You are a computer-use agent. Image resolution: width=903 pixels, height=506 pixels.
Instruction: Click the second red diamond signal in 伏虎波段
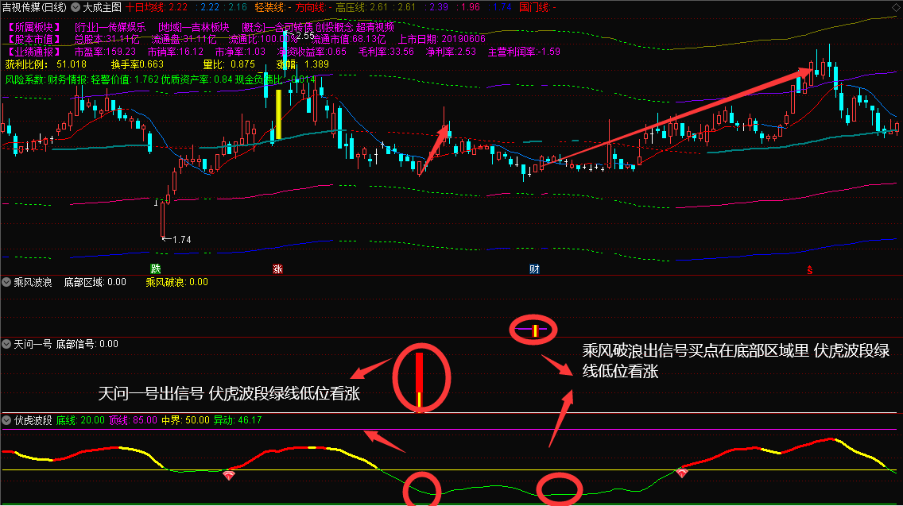point(681,473)
